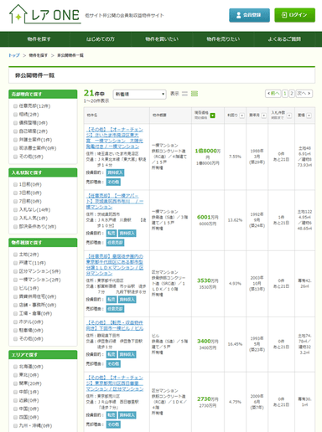
Task: Open the 物件を売りたい nav menu
Action: [x=223, y=39]
